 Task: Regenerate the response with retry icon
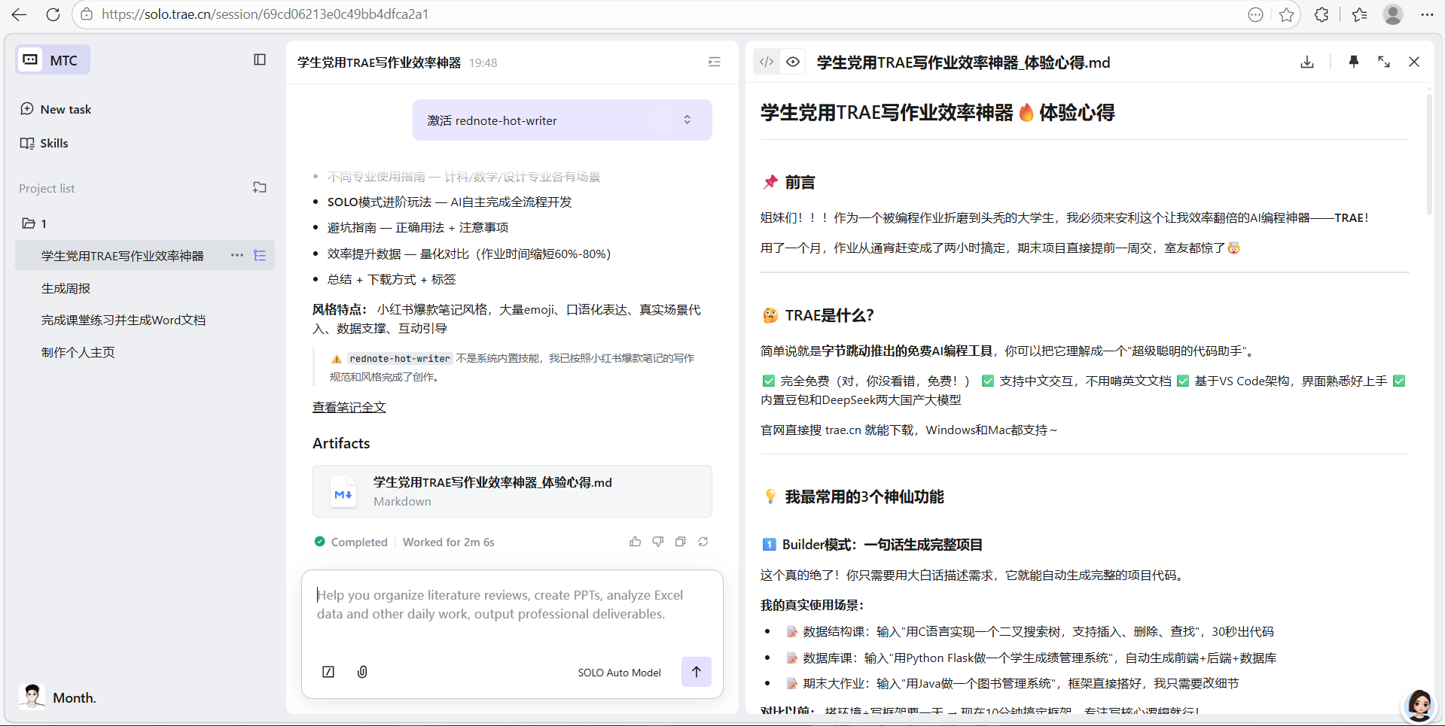point(703,542)
